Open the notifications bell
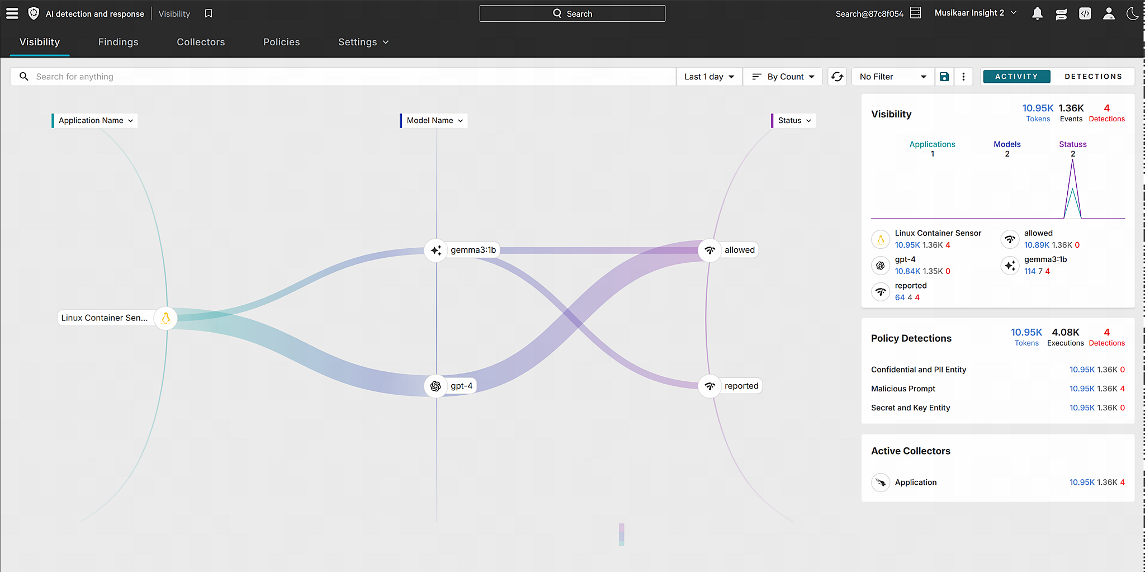Image resolution: width=1145 pixels, height=572 pixels. [x=1037, y=13]
